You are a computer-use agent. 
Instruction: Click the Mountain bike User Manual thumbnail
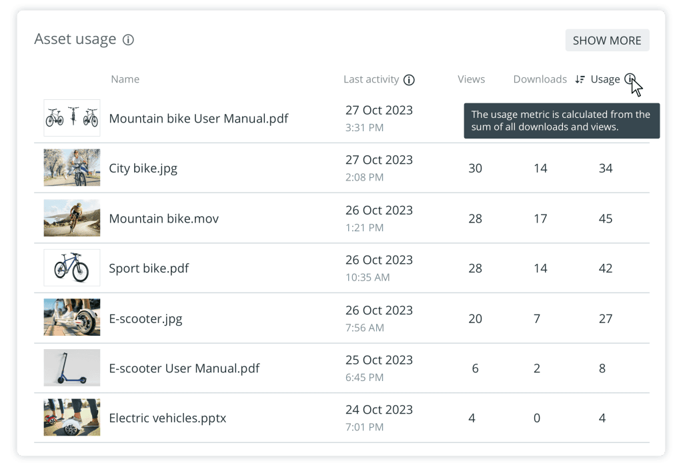(x=71, y=118)
